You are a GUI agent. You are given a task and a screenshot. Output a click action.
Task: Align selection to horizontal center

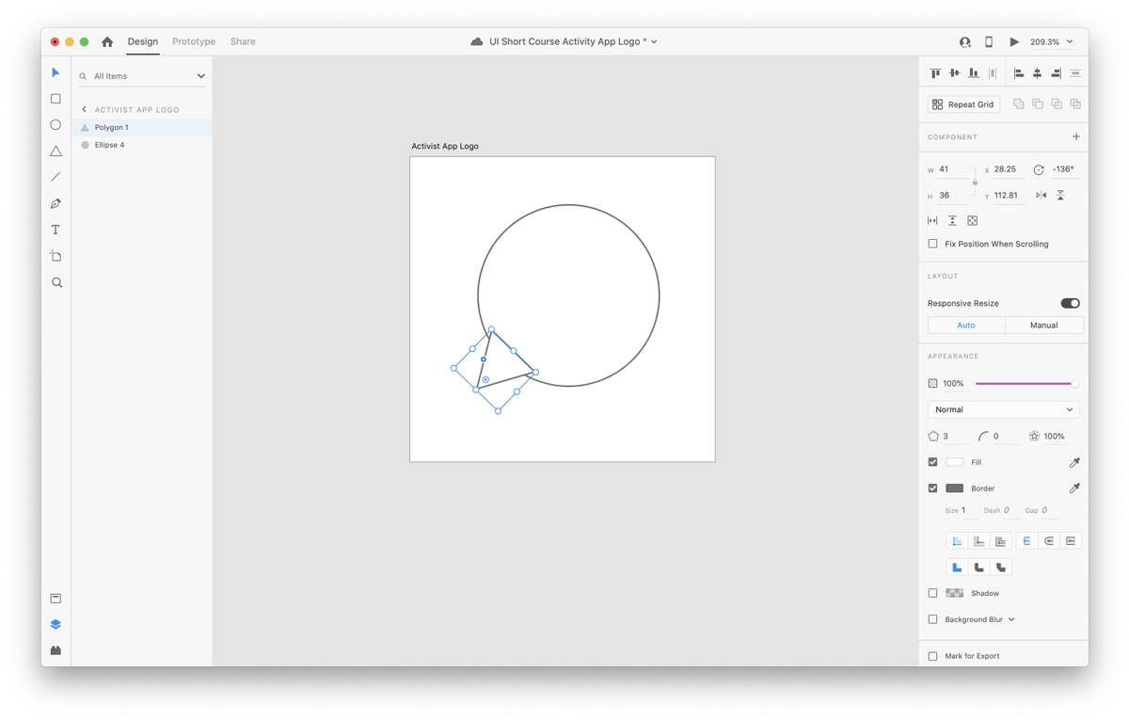[x=1038, y=72]
